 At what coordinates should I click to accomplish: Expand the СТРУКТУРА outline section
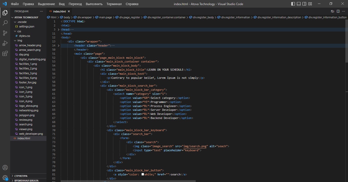tap(21, 176)
